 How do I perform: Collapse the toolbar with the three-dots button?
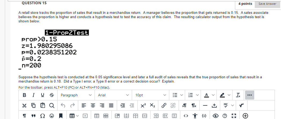(249, 95)
